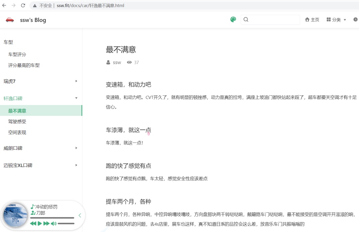Open the 车型评分 sidebar link

(x=17, y=55)
